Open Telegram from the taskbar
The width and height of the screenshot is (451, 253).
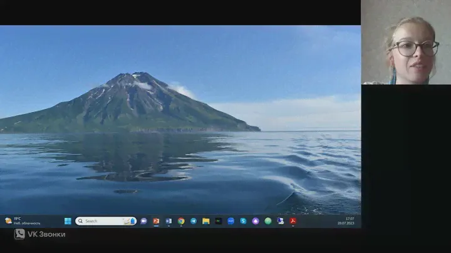click(x=194, y=221)
